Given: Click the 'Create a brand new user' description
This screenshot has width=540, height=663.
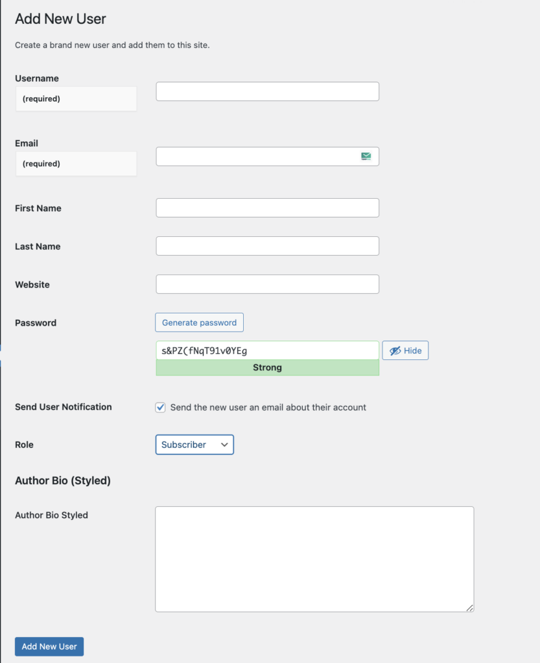Looking at the screenshot, I should click(112, 45).
